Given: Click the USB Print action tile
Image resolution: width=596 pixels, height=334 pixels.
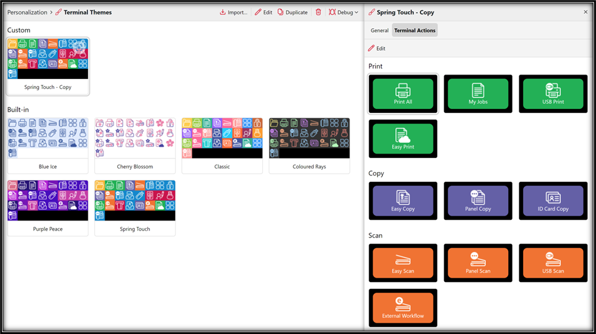Looking at the screenshot, I should 553,94.
